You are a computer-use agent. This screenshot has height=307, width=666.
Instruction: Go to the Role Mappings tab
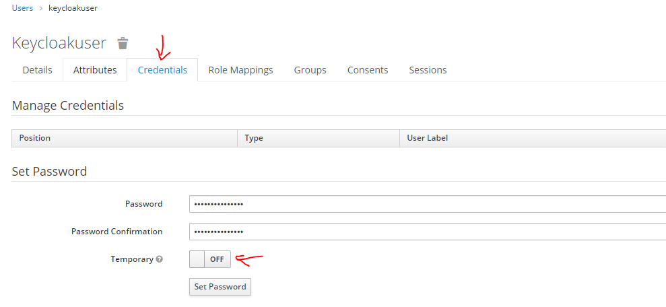pos(240,70)
